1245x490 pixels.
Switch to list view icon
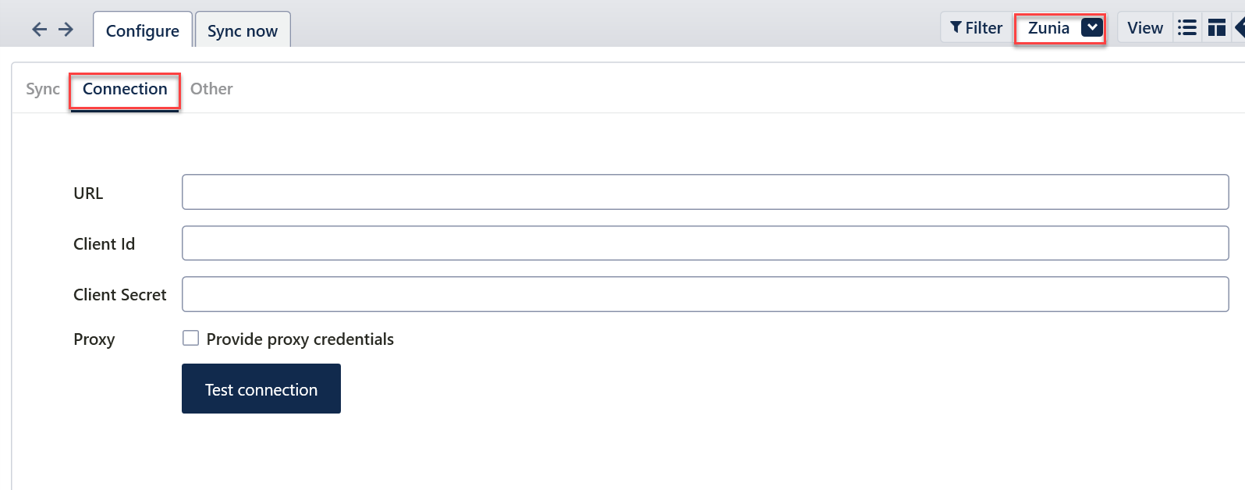point(1186,28)
